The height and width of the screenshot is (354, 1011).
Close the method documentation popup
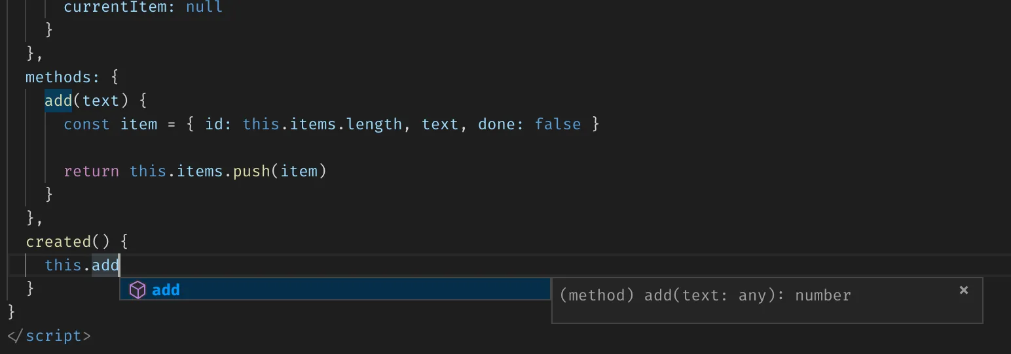point(963,290)
